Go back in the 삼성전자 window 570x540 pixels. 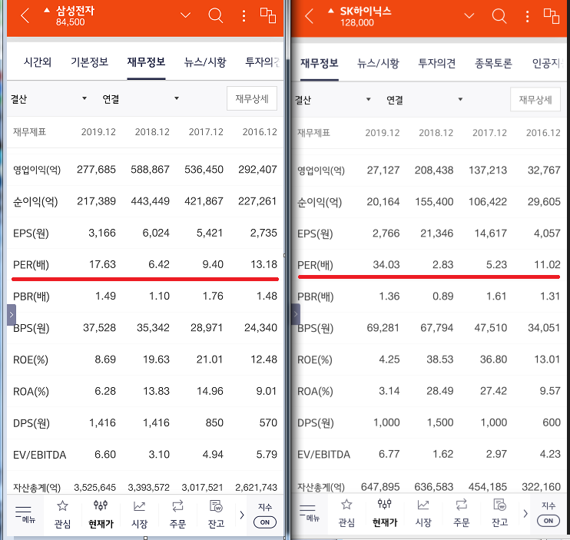25,15
